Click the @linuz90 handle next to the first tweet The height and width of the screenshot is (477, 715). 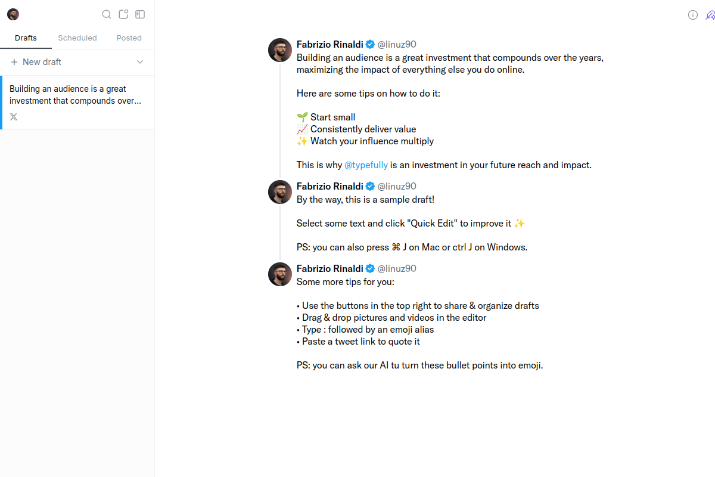[x=396, y=44]
